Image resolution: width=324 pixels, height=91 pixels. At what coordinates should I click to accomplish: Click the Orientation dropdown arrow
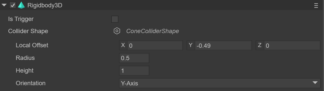[x=315, y=83]
